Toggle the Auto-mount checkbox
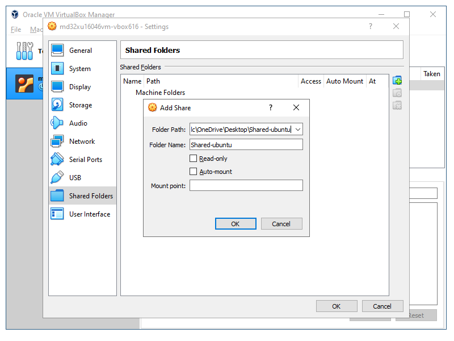This screenshot has height=341, width=454. pos(194,171)
